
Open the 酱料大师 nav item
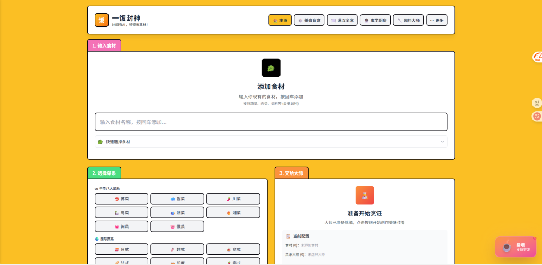[x=408, y=21]
